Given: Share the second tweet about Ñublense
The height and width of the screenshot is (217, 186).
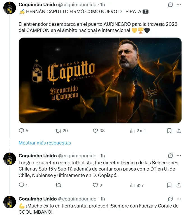Looking at the screenshot, I should point(179,185).
